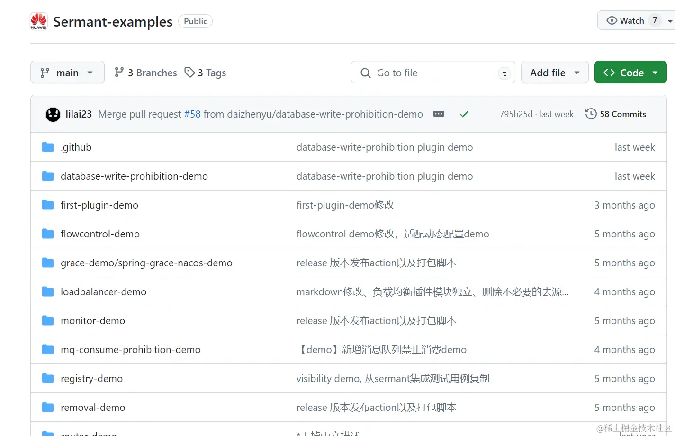Screen dimensions: 675x436
Task: Open 【demo】新增消息队列禁止消费demo commit message
Action: [x=381, y=350]
